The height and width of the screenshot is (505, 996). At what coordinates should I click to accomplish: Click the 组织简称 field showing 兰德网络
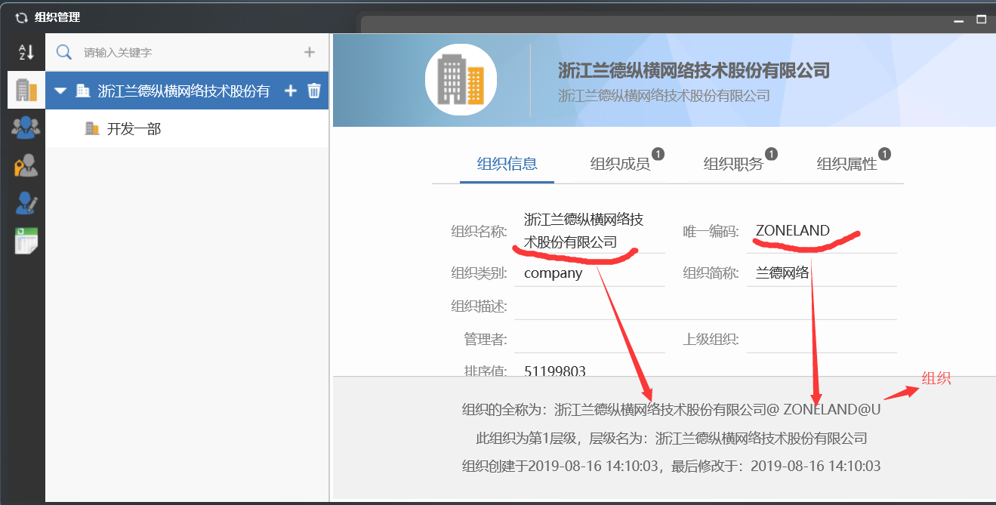click(x=822, y=273)
